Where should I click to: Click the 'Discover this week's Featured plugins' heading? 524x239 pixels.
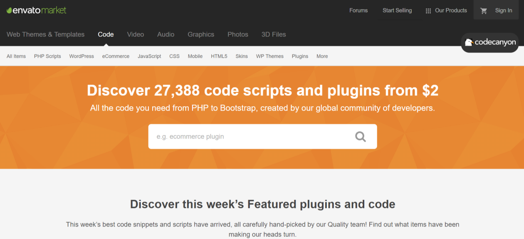[x=262, y=204]
